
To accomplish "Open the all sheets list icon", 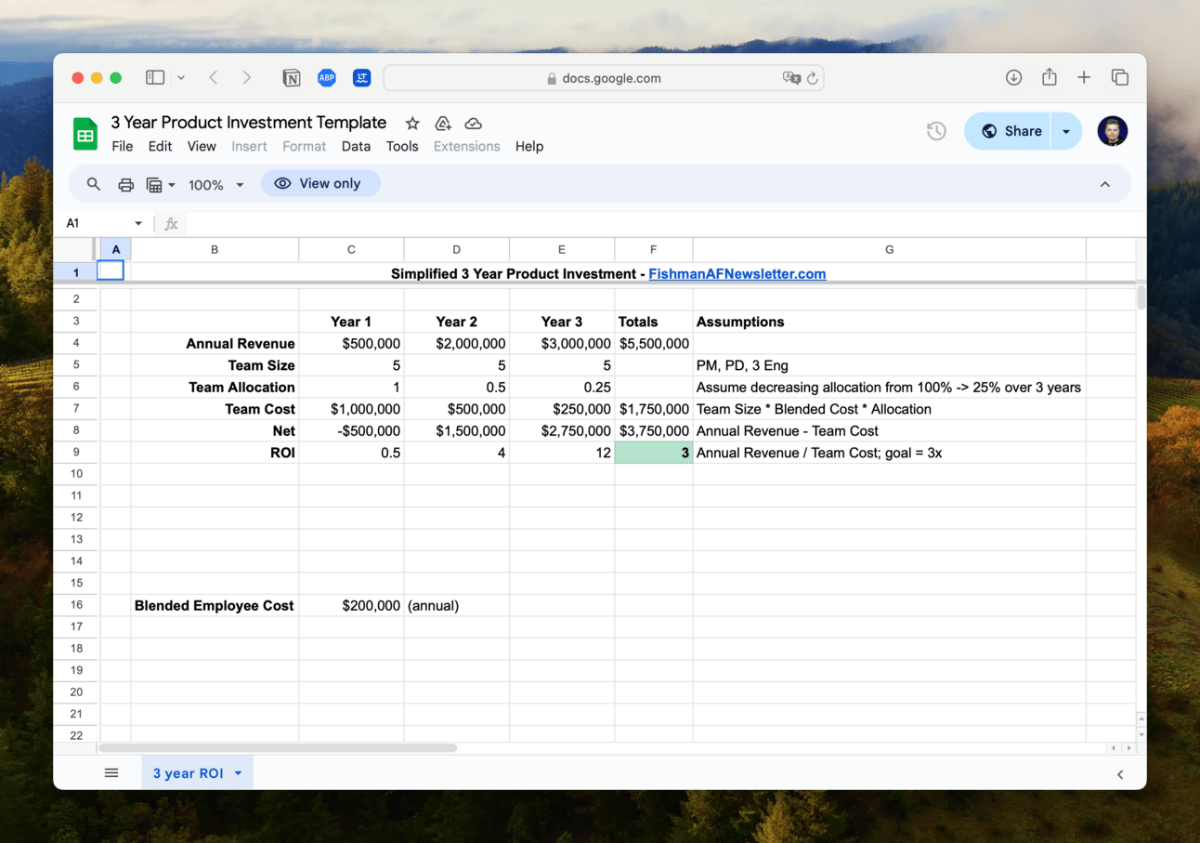I will click(x=111, y=773).
